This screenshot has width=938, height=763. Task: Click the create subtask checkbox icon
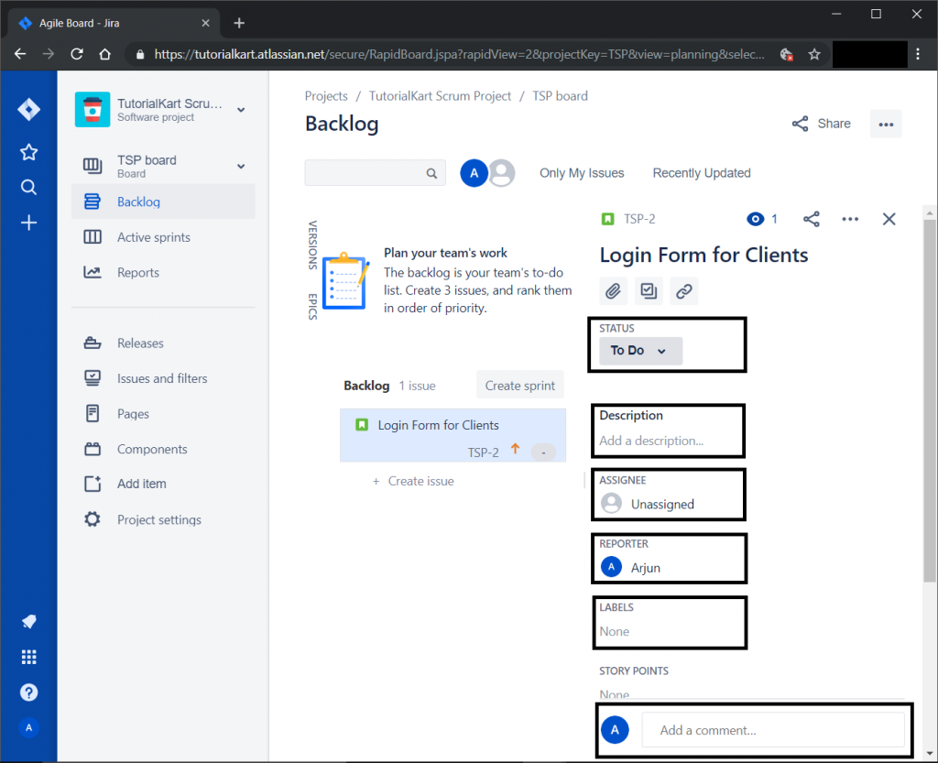pos(649,291)
